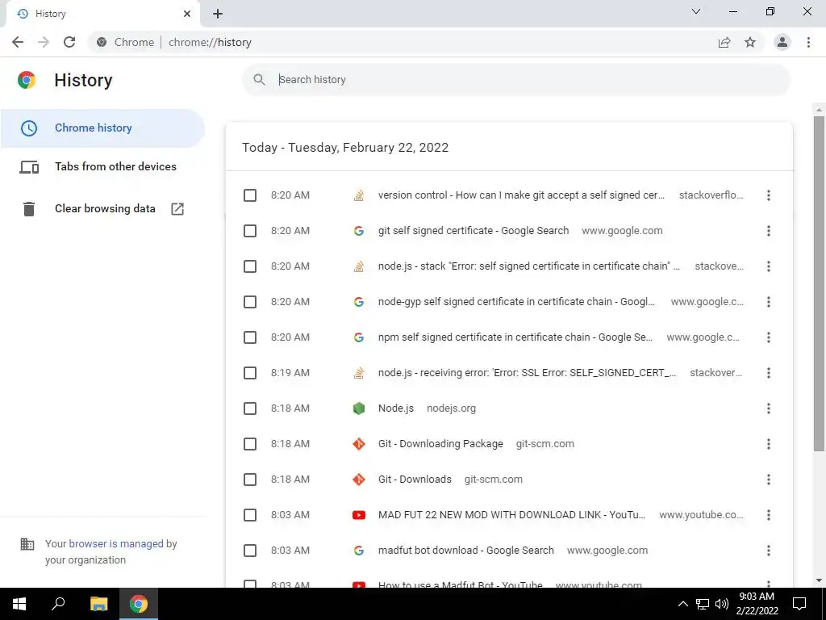
Task: Click the page vertical scrollbar thumb
Action: [819, 283]
